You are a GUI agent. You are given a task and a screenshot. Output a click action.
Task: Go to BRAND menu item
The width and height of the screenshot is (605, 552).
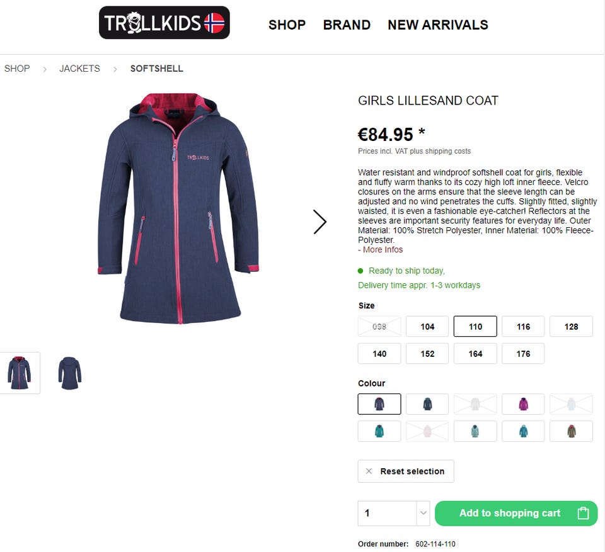(x=347, y=25)
